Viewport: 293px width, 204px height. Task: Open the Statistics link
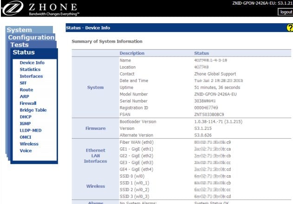pos(30,70)
